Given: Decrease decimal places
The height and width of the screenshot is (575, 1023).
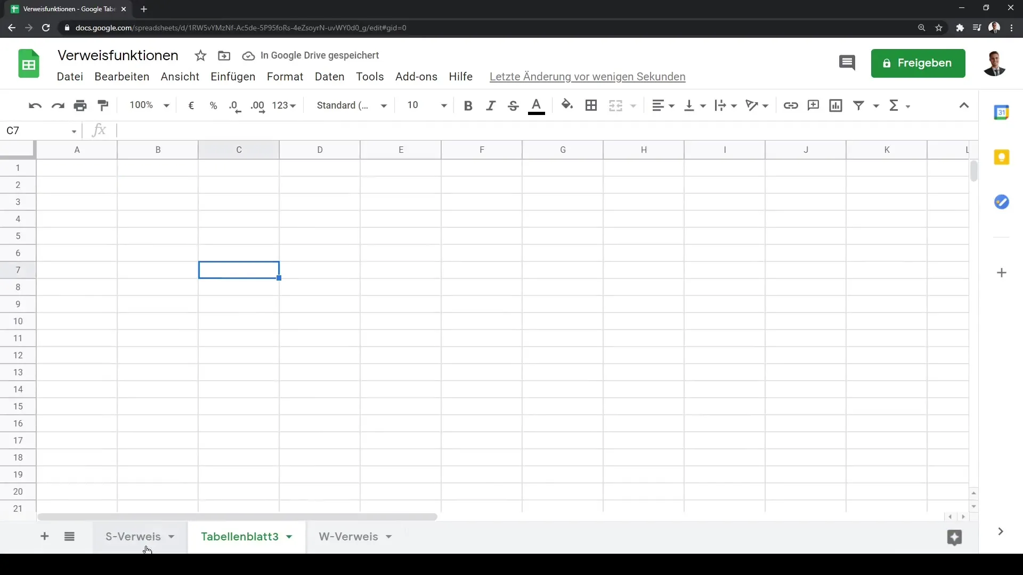Looking at the screenshot, I should tap(235, 106).
